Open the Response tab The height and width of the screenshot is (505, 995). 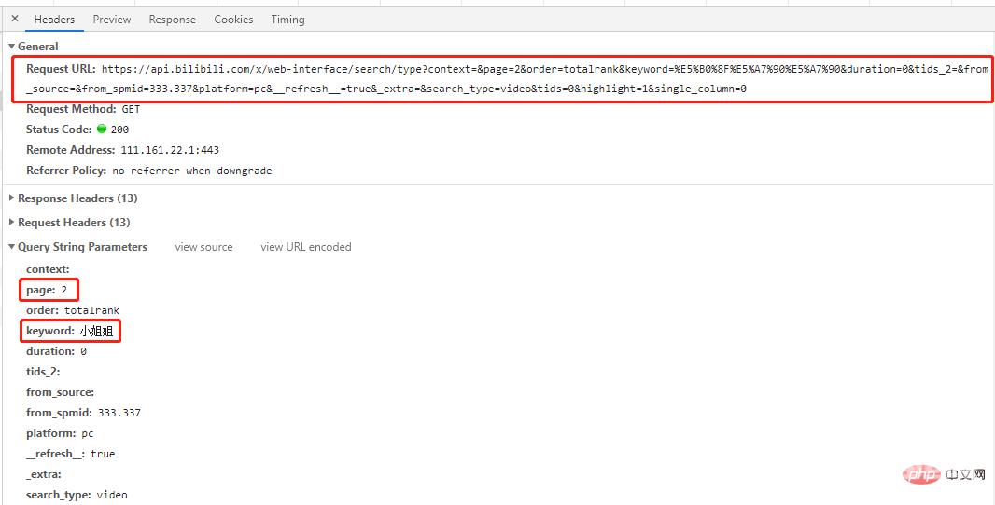click(x=173, y=20)
